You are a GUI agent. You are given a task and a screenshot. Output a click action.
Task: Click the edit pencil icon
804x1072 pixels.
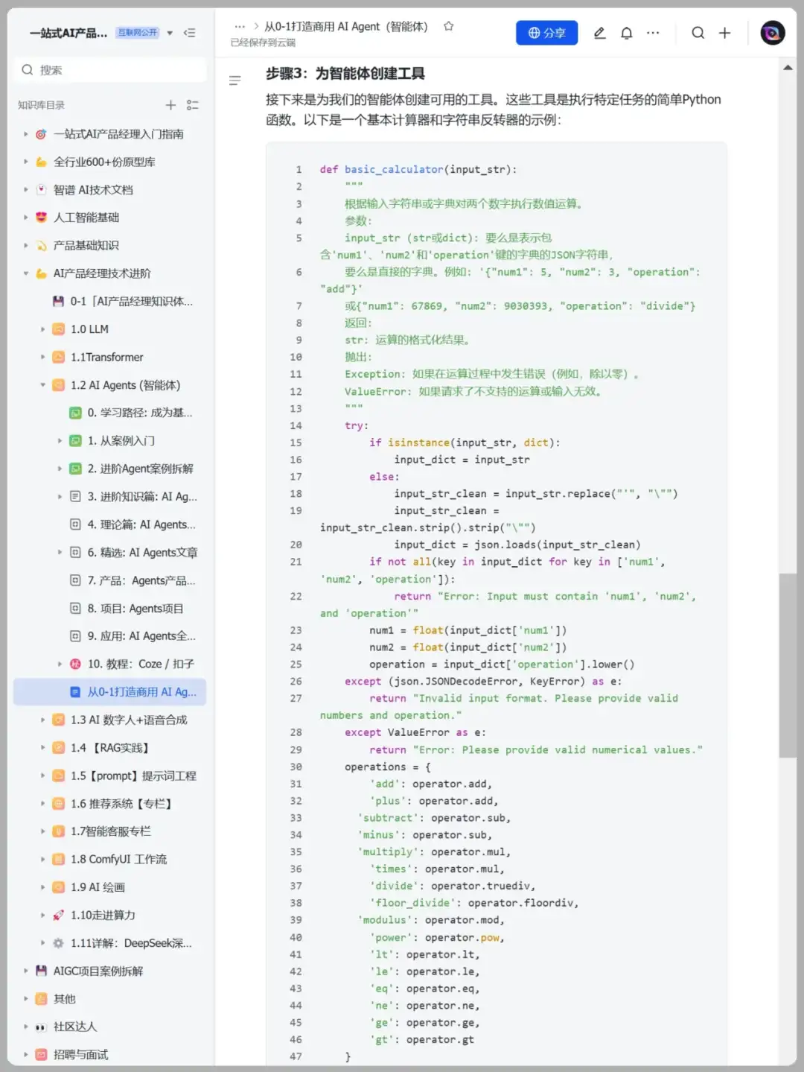tap(599, 33)
